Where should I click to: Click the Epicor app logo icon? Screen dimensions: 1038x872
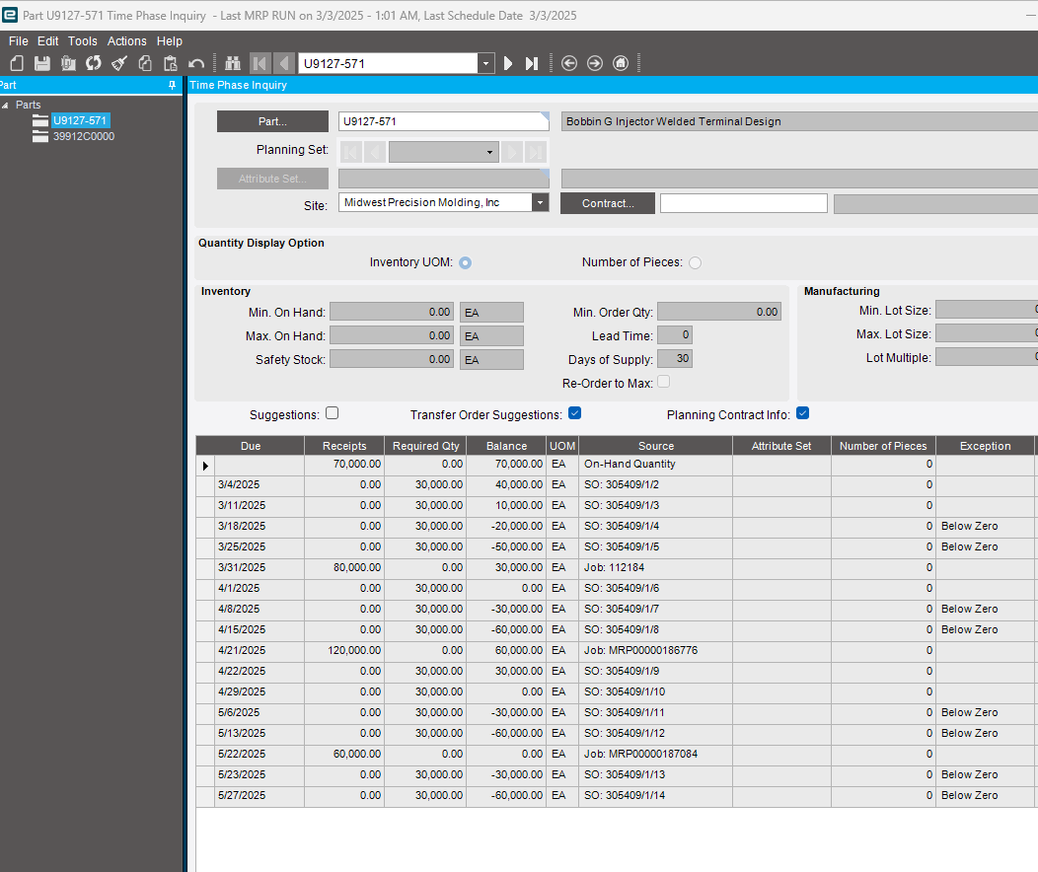point(10,15)
